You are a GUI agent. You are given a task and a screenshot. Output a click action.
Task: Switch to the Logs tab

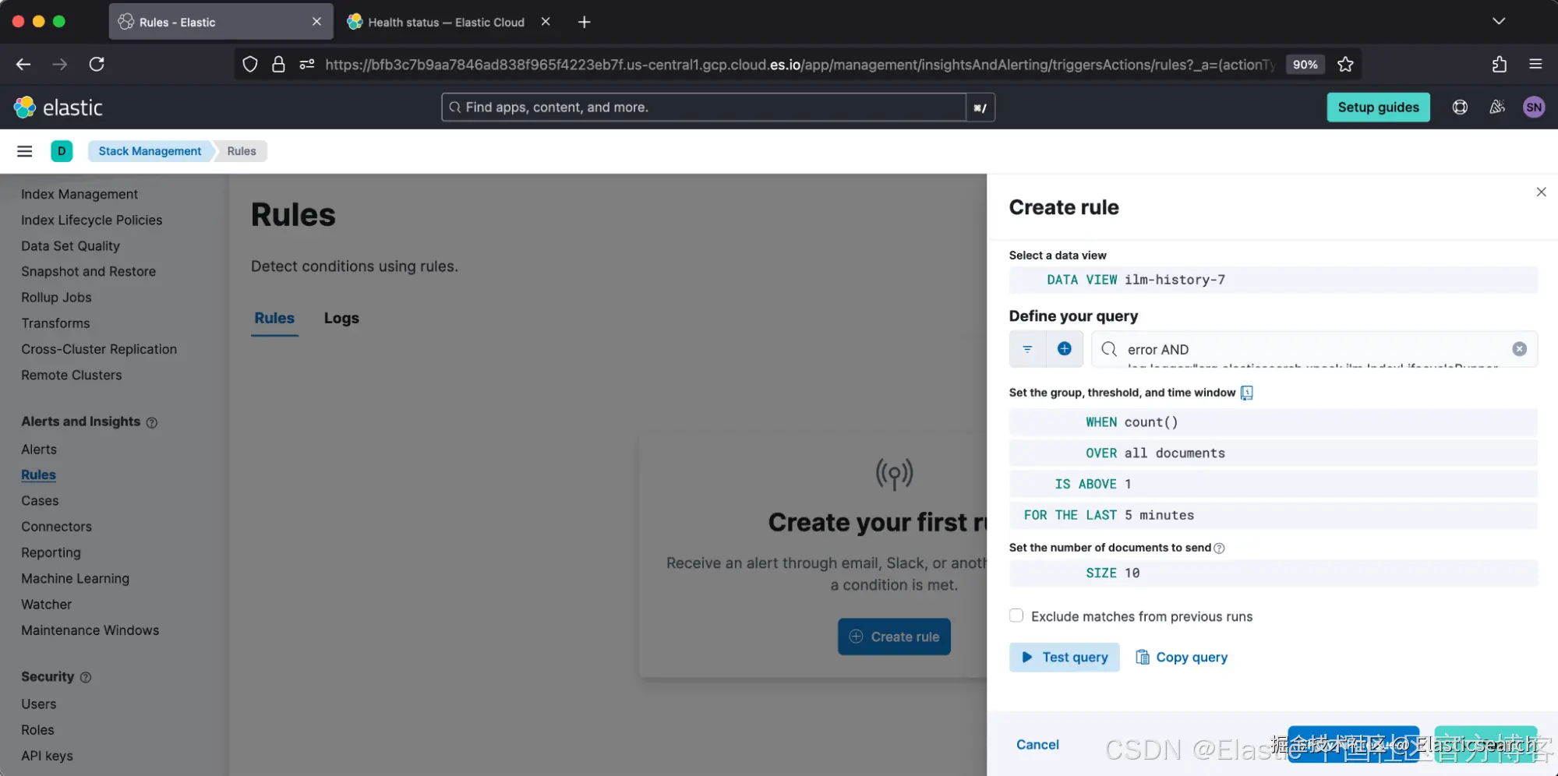(341, 318)
